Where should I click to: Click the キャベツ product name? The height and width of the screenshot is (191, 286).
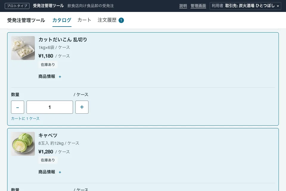(x=48, y=135)
